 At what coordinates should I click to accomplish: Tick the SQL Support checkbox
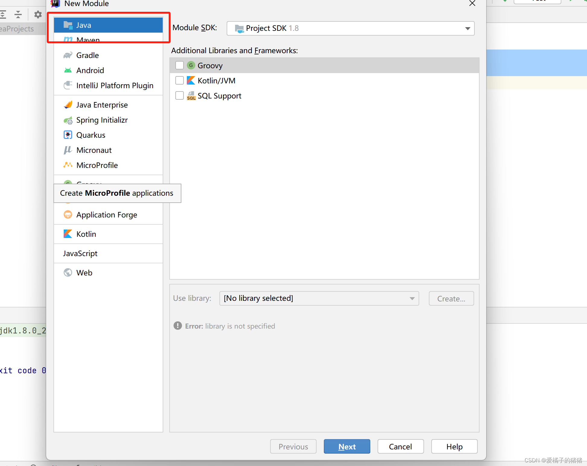pyautogui.click(x=179, y=96)
